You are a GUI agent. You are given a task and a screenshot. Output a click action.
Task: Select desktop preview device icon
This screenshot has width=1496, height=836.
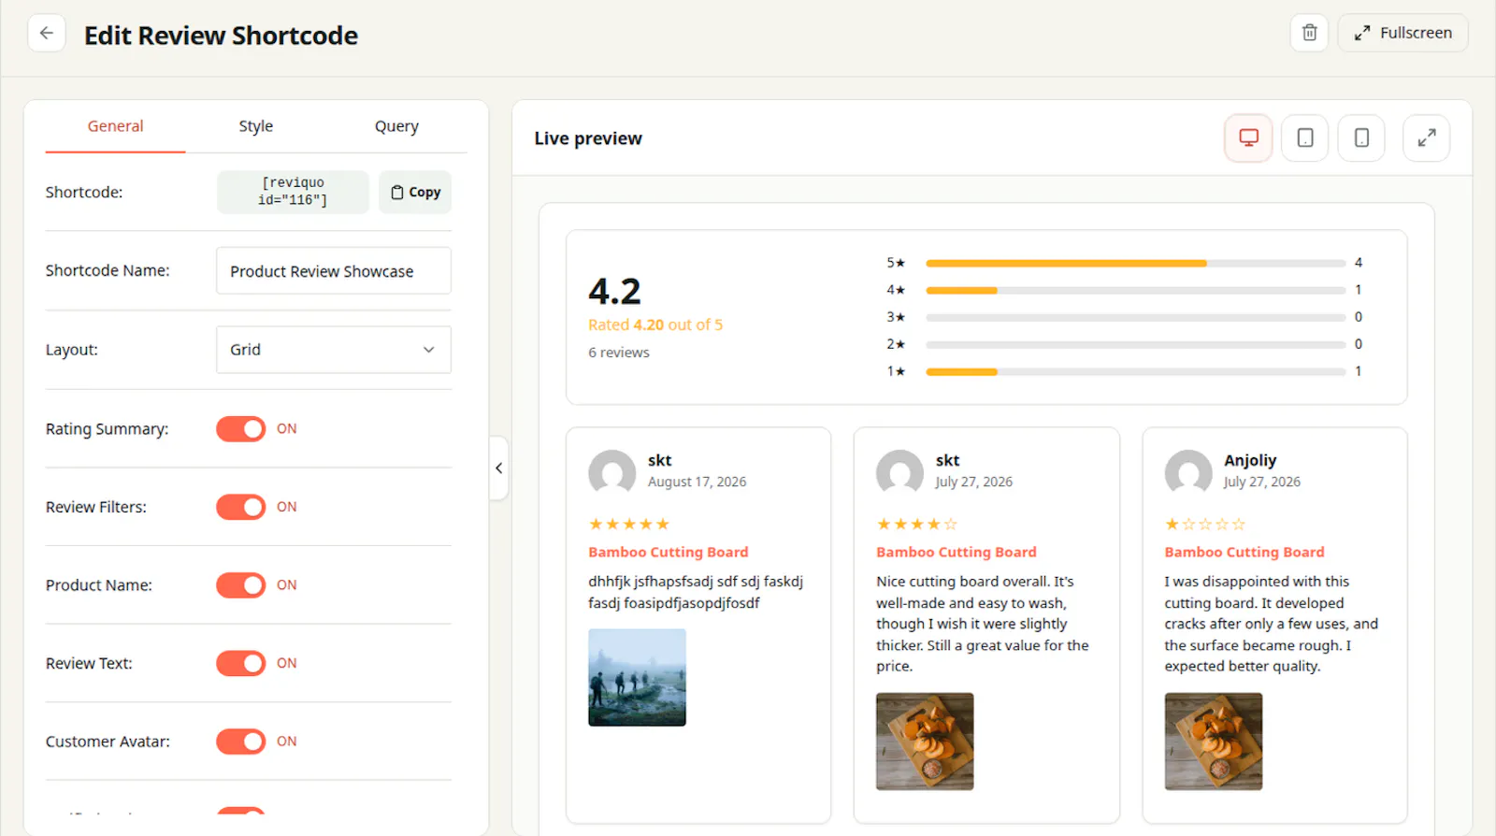(1248, 138)
